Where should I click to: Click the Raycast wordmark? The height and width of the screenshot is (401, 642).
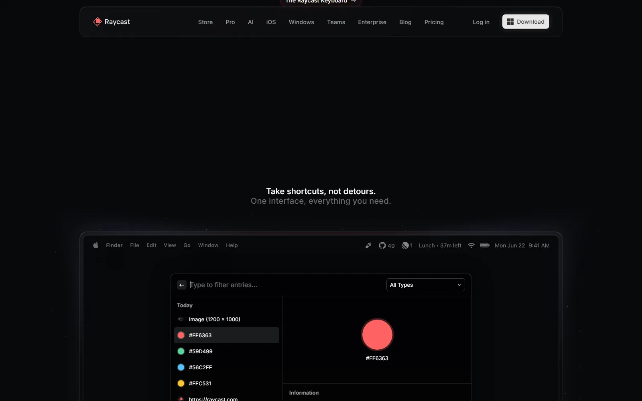point(117,22)
